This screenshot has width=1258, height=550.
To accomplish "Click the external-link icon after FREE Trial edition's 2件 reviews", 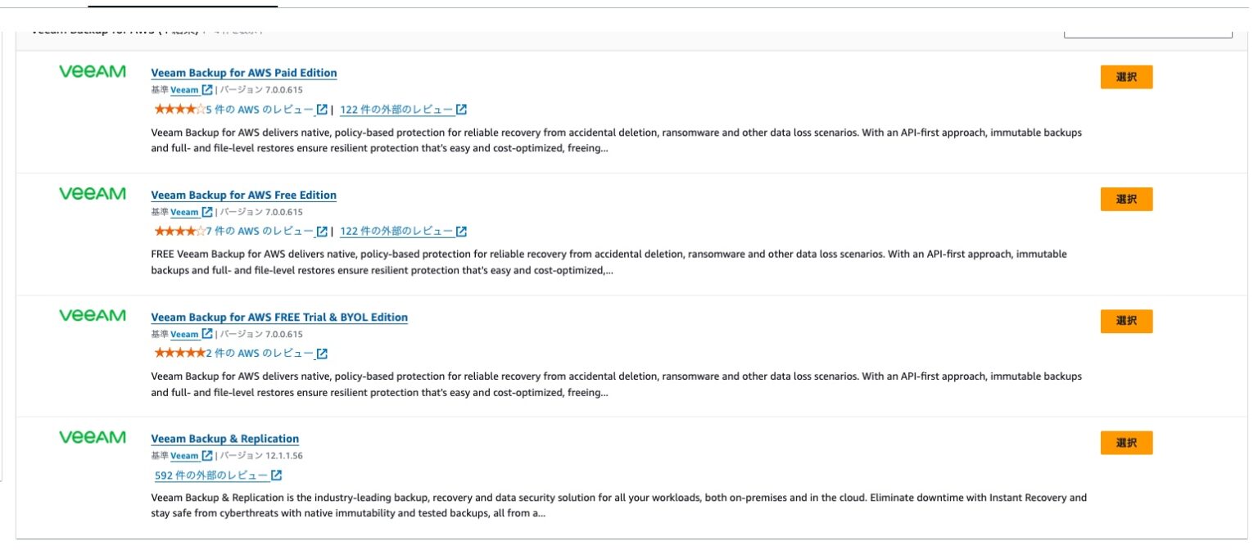I will coord(322,353).
